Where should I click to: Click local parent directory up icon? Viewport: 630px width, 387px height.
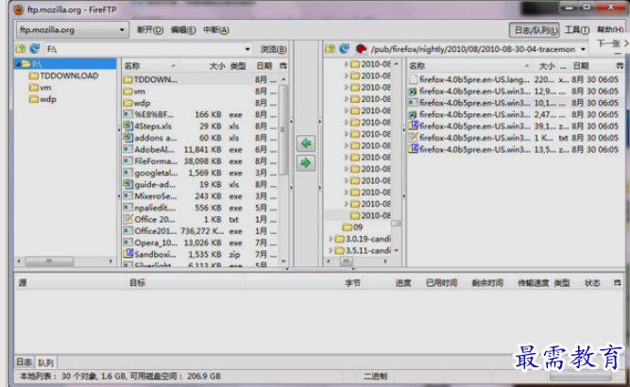[x=21, y=49]
